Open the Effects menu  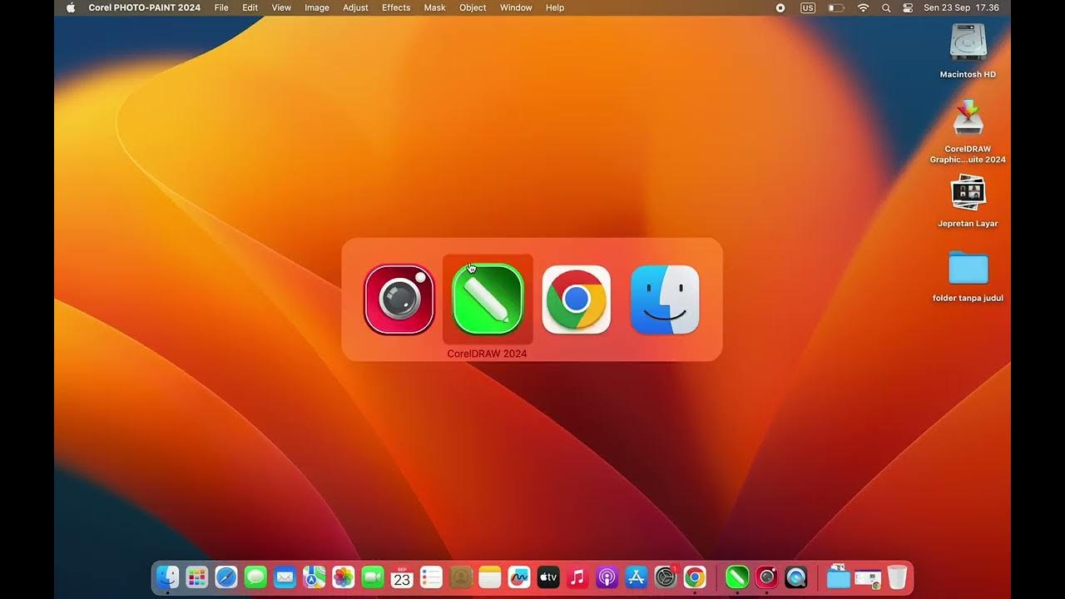pos(396,7)
